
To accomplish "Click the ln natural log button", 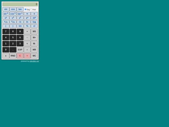I will (27, 22).
